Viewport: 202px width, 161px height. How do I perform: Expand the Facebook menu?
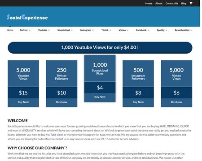[142, 30]
